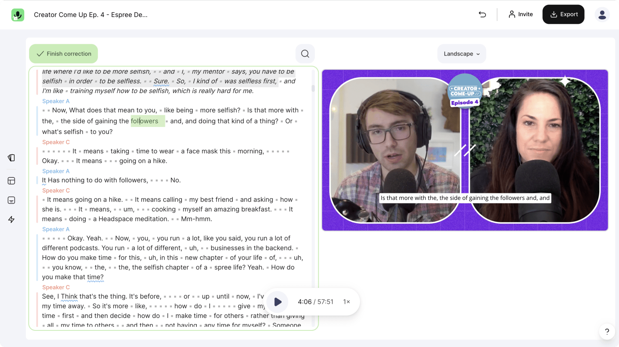Viewport: 619px width, 347px height.
Task: Open the lightning bolt panel in sidebar
Action: tap(11, 220)
